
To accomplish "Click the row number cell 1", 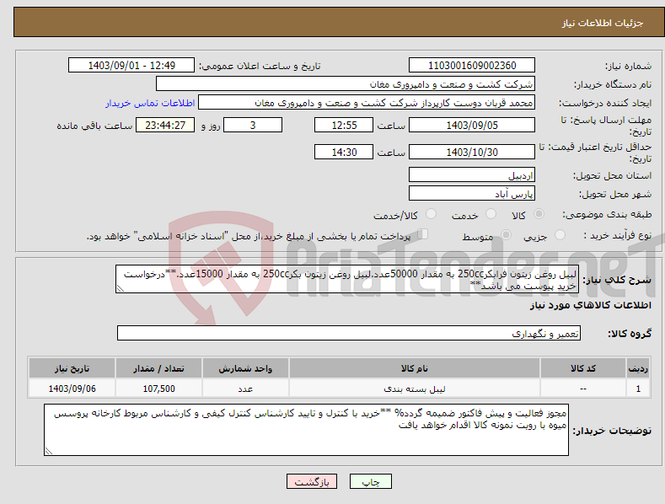I will (x=638, y=389).
